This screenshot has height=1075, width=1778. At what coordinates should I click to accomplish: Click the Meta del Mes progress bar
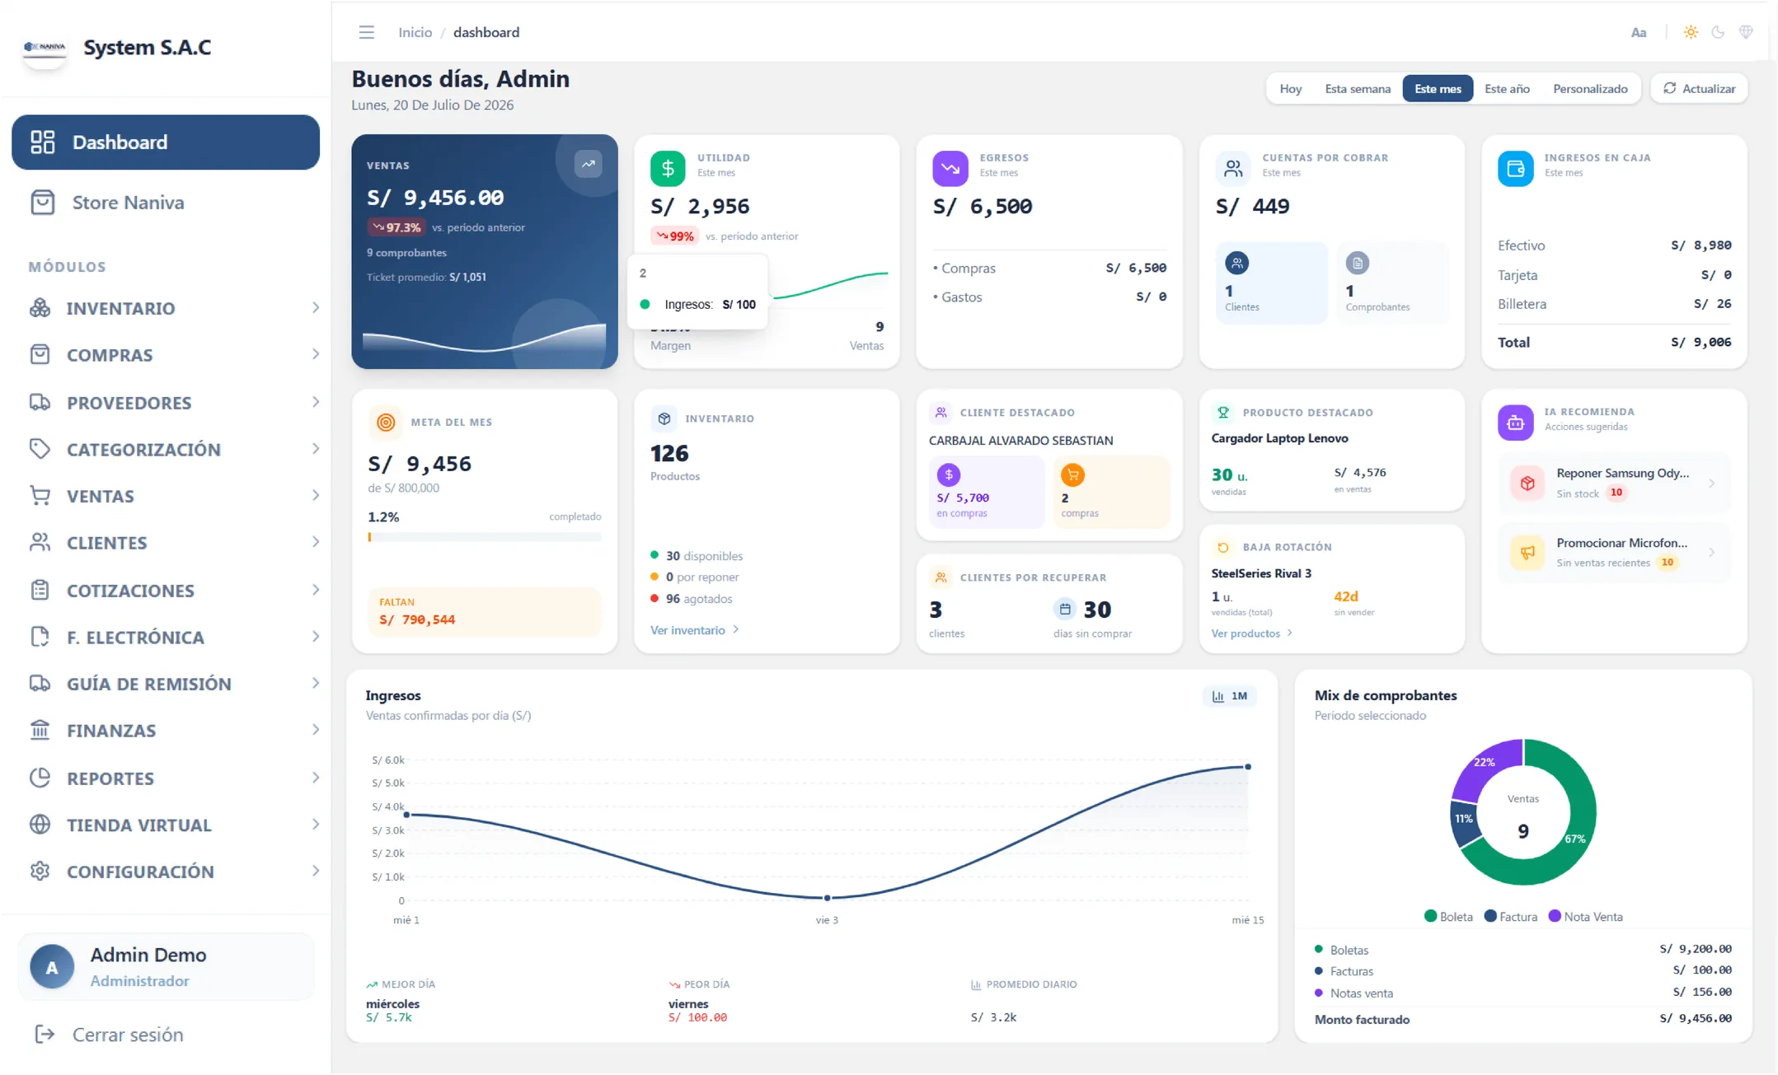pos(484,537)
